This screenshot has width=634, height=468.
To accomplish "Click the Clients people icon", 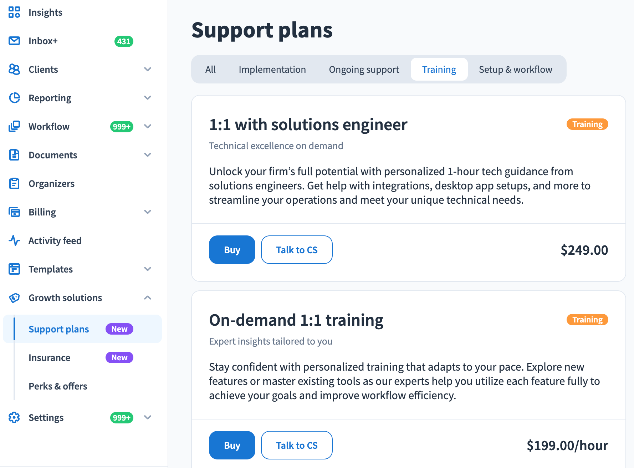I will click(x=14, y=69).
